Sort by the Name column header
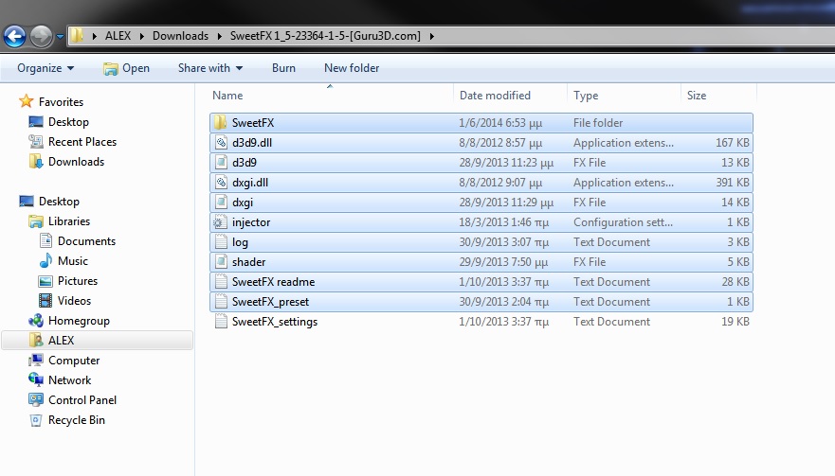Image resolution: width=835 pixels, height=476 pixels. coord(227,96)
